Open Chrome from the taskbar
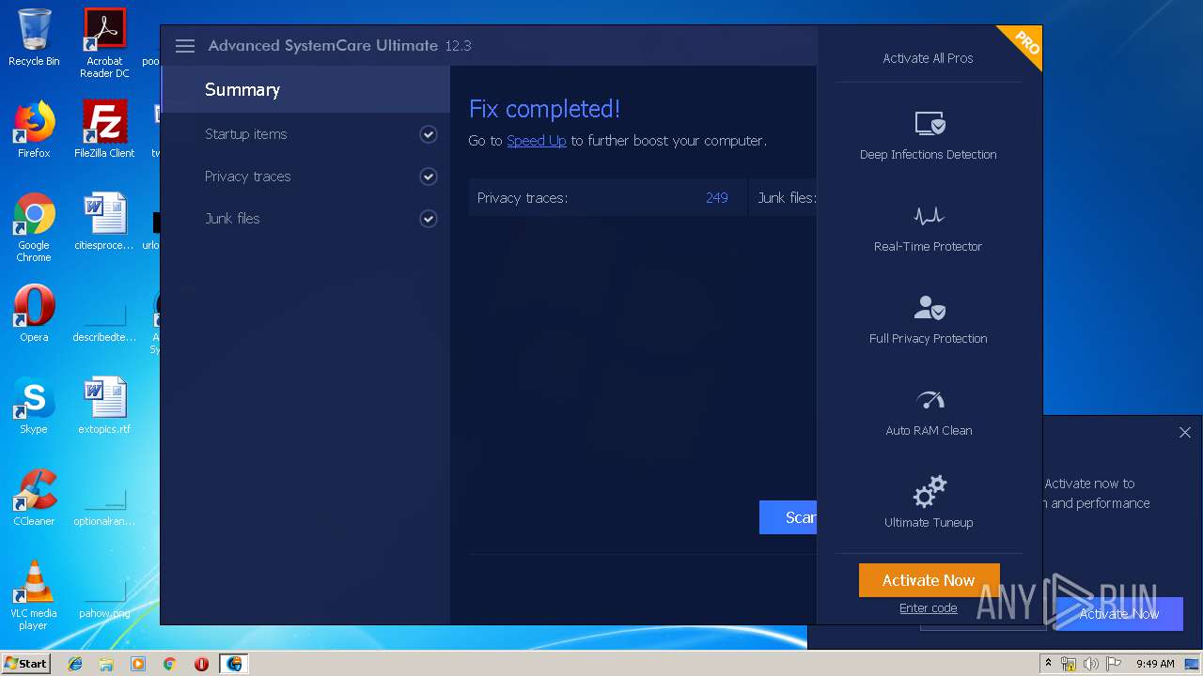 click(x=169, y=664)
